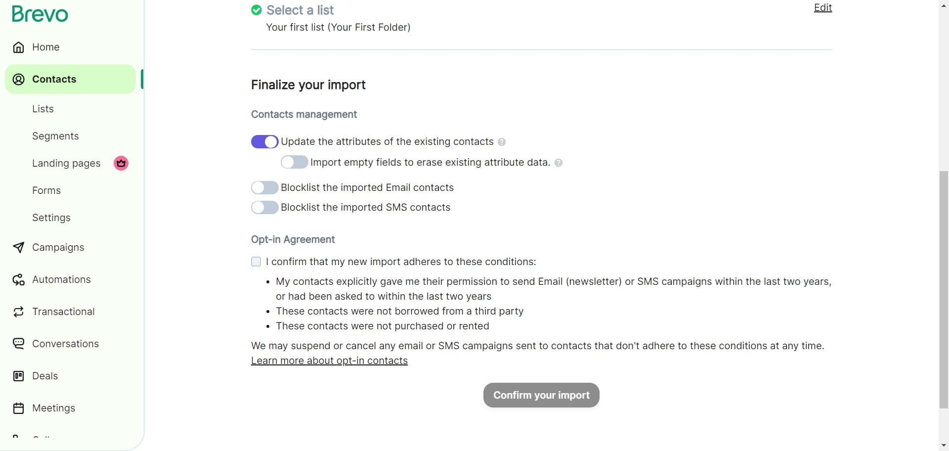Viewport: 949px width, 451px height.
Task: Open Learn more about opt-in contacts
Action: click(x=329, y=361)
